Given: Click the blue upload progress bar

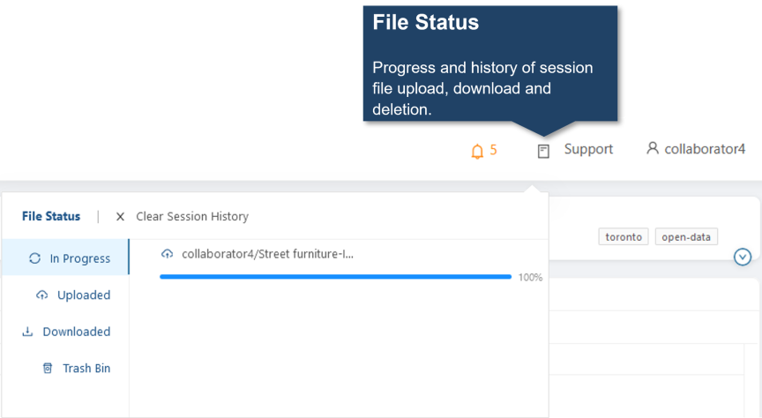Looking at the screenshot, I should click(x=335, y=277).
